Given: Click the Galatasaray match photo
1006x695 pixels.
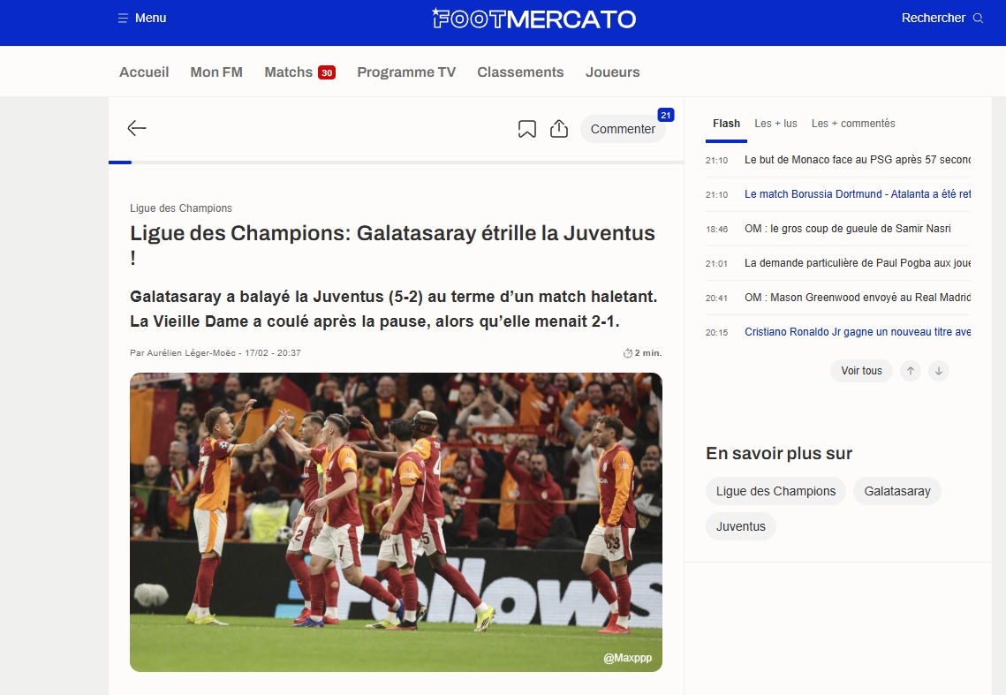Looking at the screenshot, I should point(395,523).
